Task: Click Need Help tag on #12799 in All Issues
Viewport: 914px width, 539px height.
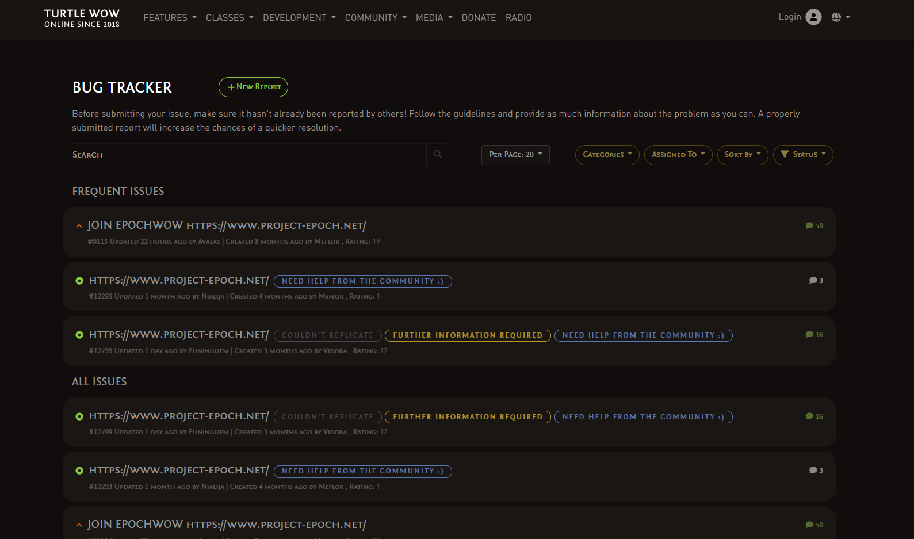Action: tap(643, 417)
